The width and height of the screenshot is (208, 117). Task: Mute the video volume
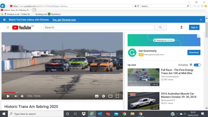coord(22,96)
